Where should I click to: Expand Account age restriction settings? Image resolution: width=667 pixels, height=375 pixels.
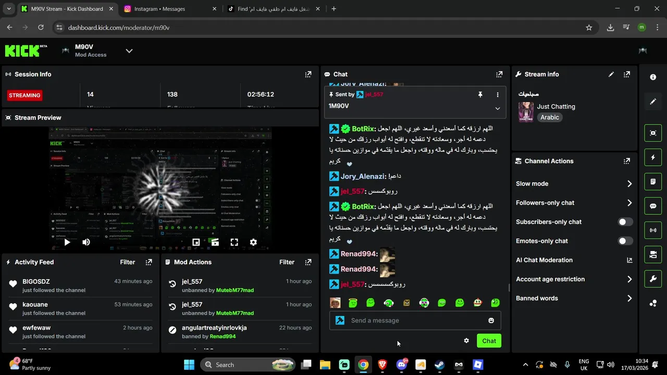(x=574, y=279)
